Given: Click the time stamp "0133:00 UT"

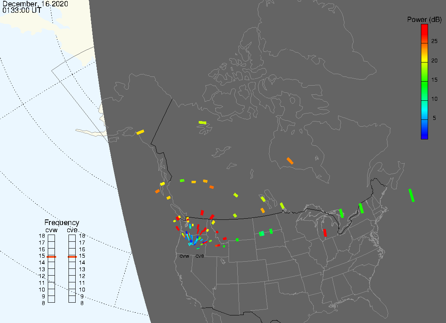Looking at the screenshot, I should (x=22, y=10).
